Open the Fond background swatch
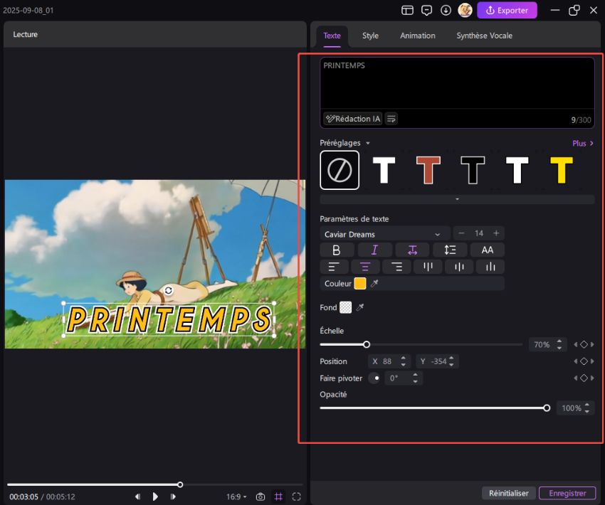 346,307
